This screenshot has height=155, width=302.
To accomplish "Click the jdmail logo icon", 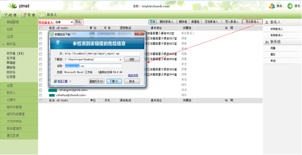I will (13, 6).
